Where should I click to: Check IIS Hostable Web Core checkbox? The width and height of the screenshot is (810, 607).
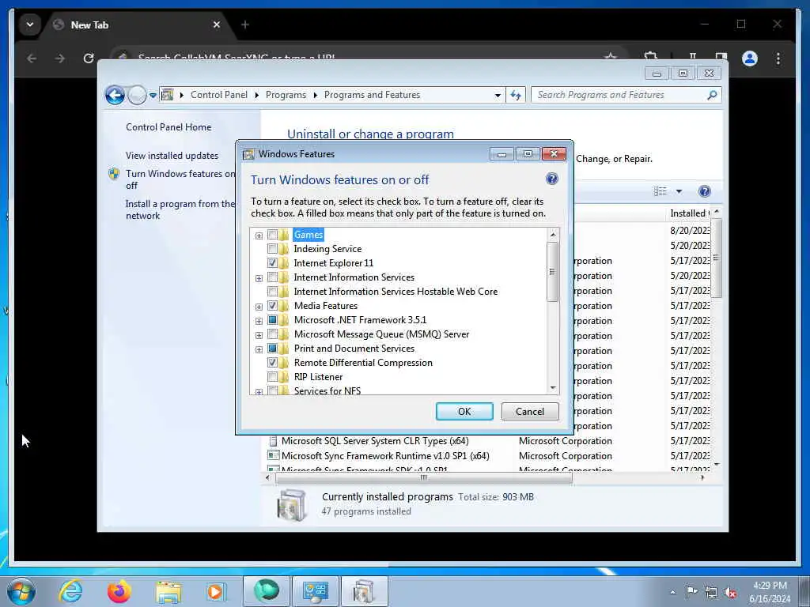(x=272, y=292)
